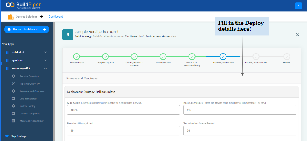307x141 pixels.
Task: Go to Hooks step circle
Action: click(x=287, y=57)
